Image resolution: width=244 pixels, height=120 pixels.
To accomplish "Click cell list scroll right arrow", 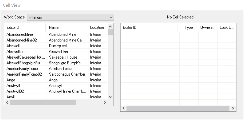I will tap(105, 102).
